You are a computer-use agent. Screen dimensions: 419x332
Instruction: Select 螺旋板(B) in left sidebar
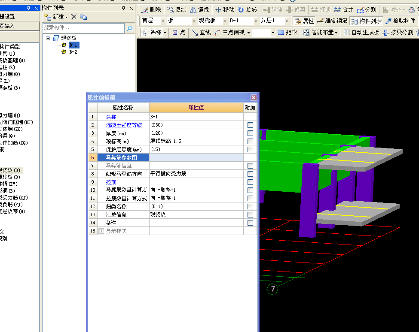[x=10, y=177]
